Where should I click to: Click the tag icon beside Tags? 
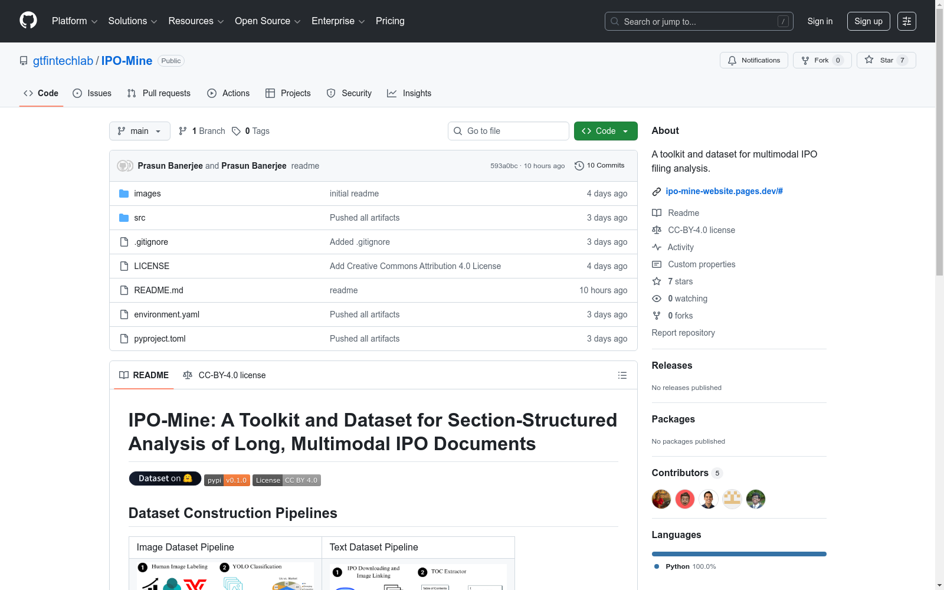click(236, 131)
